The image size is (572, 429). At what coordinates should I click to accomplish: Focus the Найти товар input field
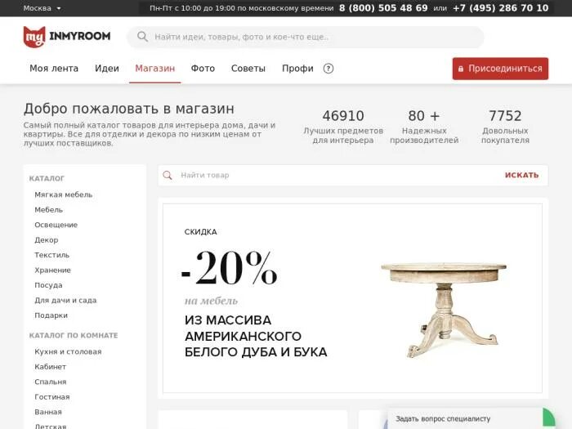pyautogui.click(x=337, y=175)
